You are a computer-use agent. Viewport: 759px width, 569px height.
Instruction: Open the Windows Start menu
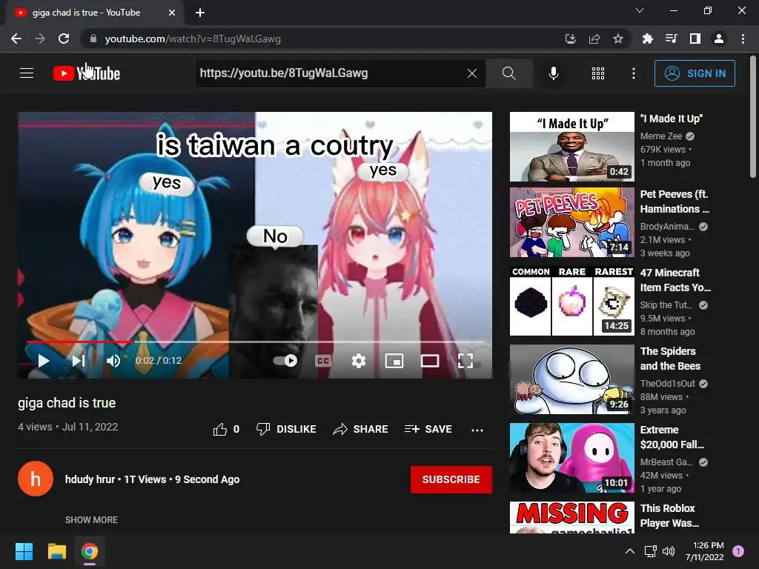coord(24,551)
